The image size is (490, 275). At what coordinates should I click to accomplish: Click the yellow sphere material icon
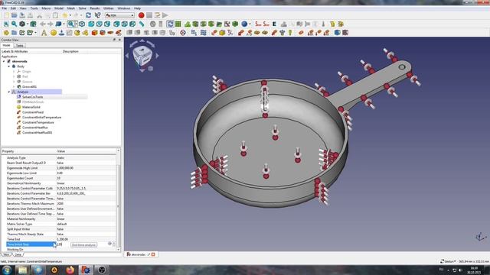coord(54,32)
